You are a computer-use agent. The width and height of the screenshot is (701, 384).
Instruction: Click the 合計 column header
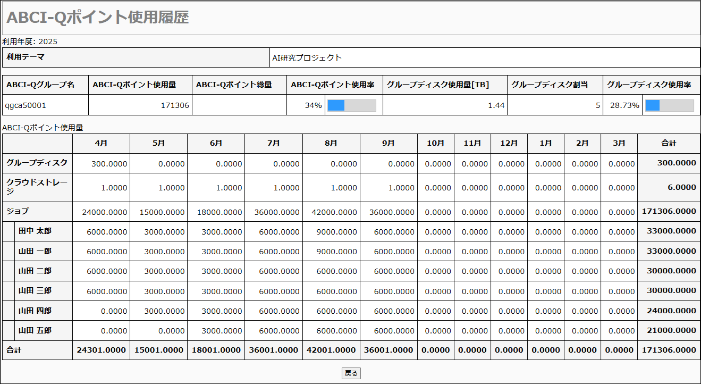point(669,143)
